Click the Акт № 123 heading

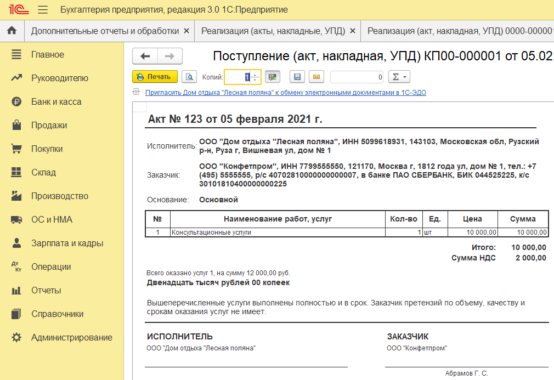pyautogui.click(x=235, y=119)
